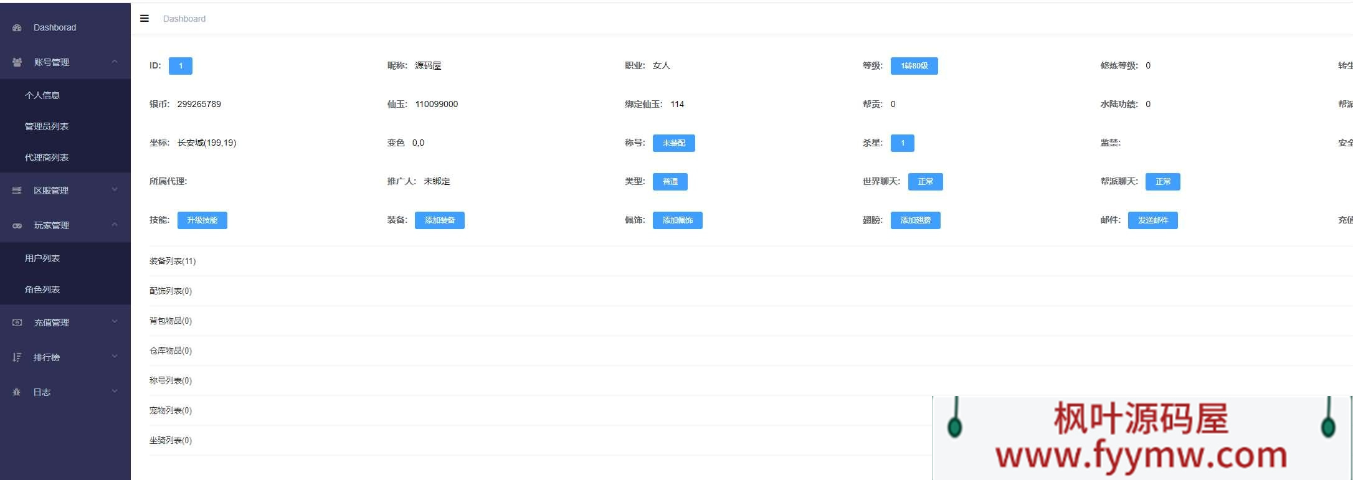
Task: Click the Dashboard breadcrumb text
Action: [184, 19]
